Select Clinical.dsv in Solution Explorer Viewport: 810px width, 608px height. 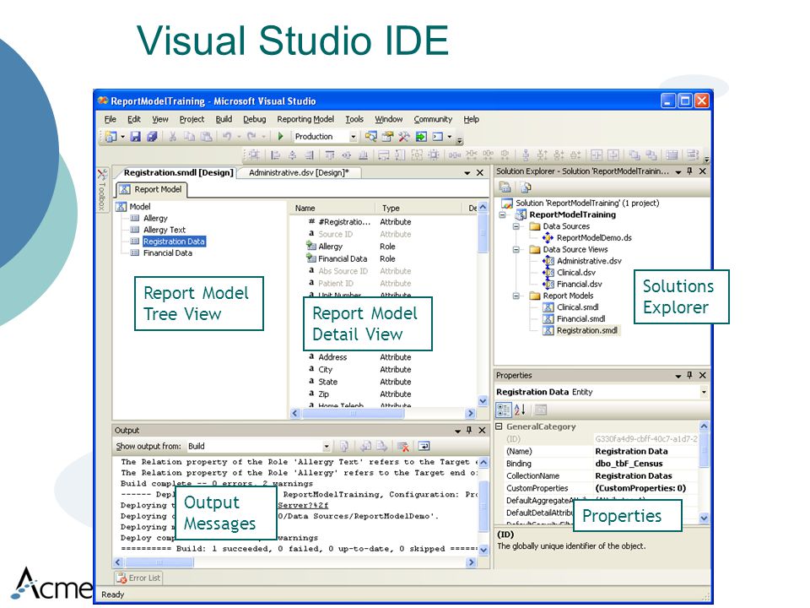576,273
